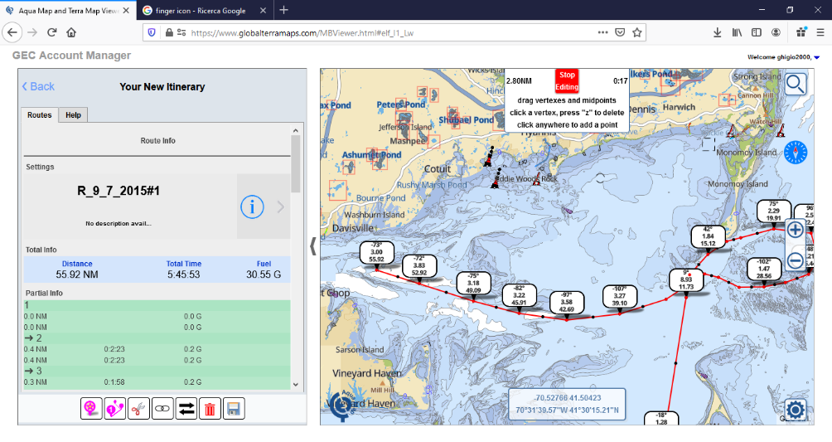Image resolution: width=832 pixels, height=442 pixels.
Task: Click the Back link in itinerary panel
Action: pyautogui.click(x=38, y=86)
